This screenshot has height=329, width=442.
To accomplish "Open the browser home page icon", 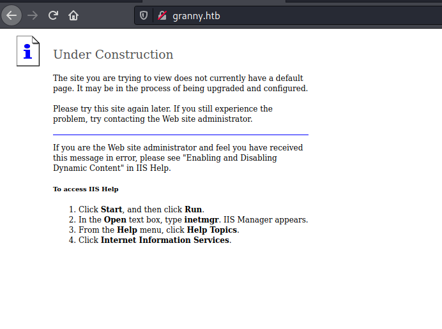I will coord(73,15).
